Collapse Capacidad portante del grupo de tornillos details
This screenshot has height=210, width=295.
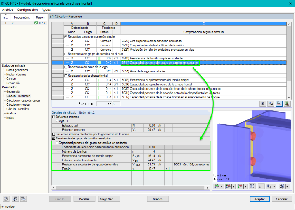click(57, 143)
